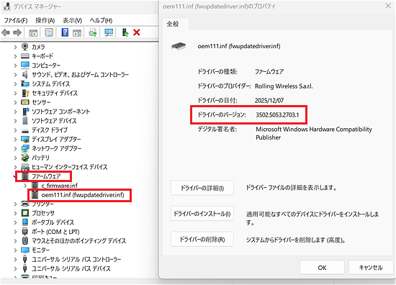The width and height of the screenshot is (396, 285).
Task: Select the カメラ camera icon
Action: [x=25, y=47]
